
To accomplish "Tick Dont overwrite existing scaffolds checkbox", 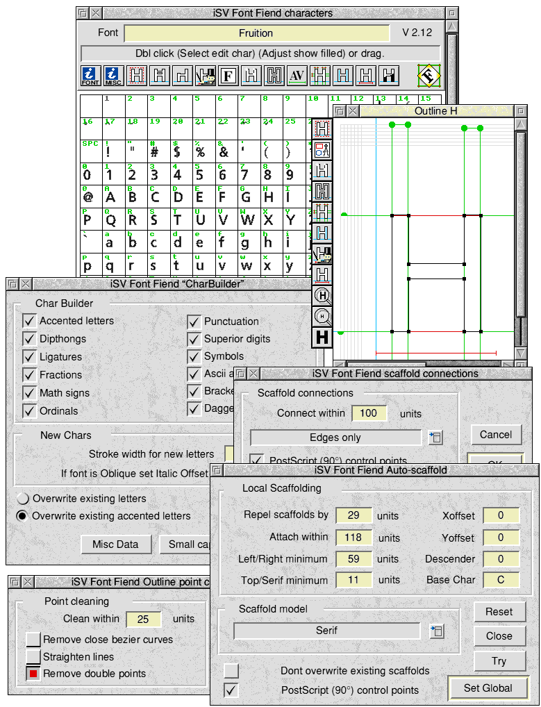I will point(231,671).
